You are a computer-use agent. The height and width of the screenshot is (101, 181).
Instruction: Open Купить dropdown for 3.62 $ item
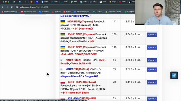point(152,47)
